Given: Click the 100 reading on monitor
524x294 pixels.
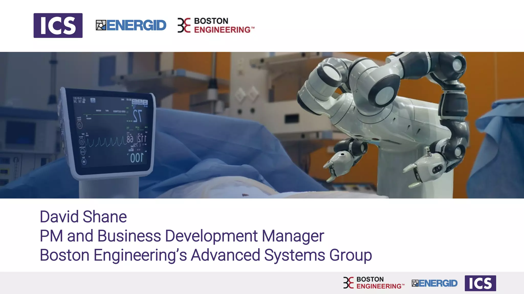Looking at the screenshot, I should 137,158.
